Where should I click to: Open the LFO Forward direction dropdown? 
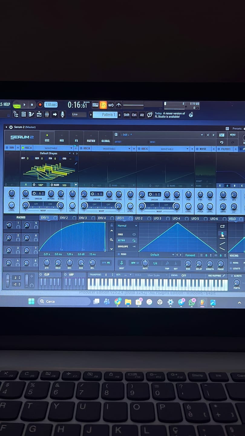(190, 255)
